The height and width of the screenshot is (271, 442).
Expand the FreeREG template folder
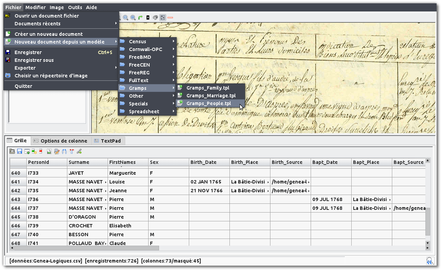[147, 73]
